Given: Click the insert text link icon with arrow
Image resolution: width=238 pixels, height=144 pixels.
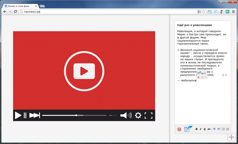Looking at the screenshot, I should pyautogui.click(x=188, y=129).
